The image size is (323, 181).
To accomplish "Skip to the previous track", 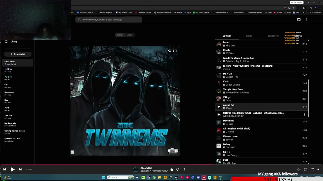I will 5,169.
